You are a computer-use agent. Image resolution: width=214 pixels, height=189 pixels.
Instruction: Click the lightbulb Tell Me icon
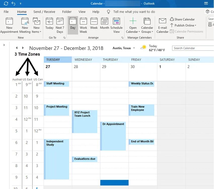tap(109, 12)
